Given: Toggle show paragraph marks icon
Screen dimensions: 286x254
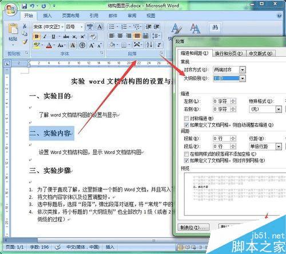Looking at the screenshot, I should [x=159, y=45].
